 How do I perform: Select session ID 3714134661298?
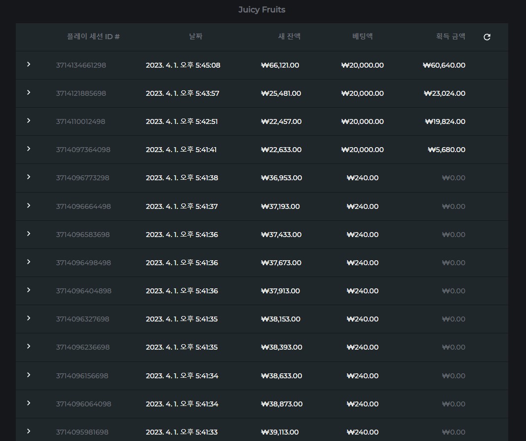click(x=81, y=65)
